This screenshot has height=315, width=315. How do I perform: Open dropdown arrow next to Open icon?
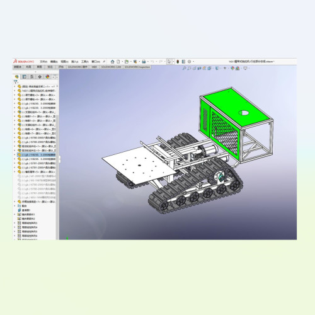pos(130,62)
